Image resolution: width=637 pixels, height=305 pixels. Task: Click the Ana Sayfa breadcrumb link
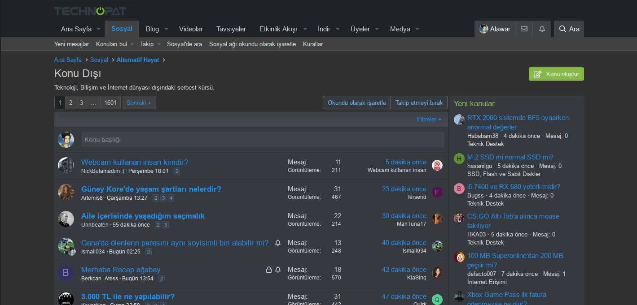click(x=68, y=60)
